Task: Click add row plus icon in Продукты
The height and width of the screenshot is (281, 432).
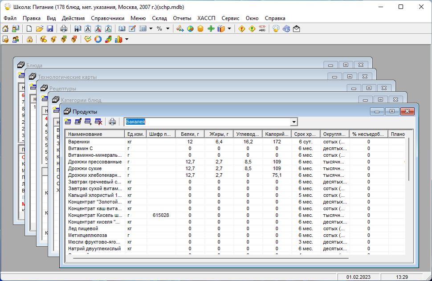Action: (88, 122)
